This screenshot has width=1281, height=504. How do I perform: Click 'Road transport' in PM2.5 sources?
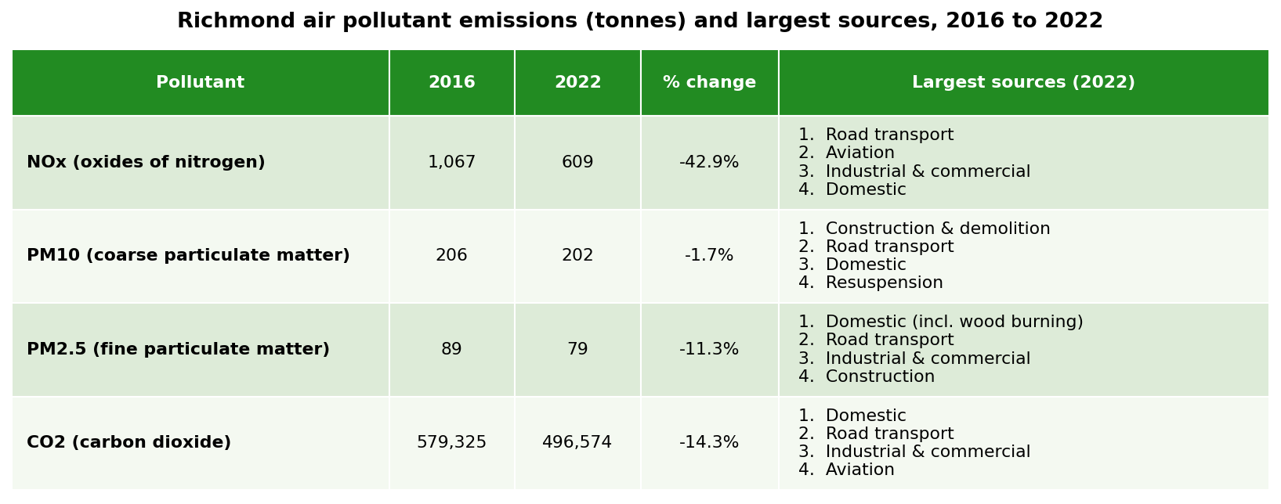click(889, 340)
